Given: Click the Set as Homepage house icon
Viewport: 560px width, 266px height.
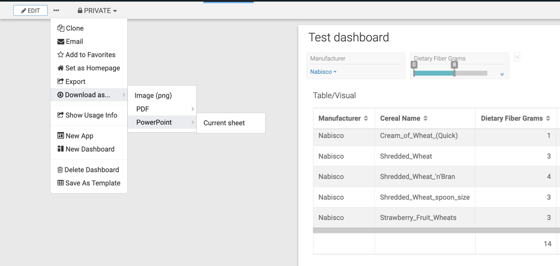Looking at the screenshot, I should (61, 68).
